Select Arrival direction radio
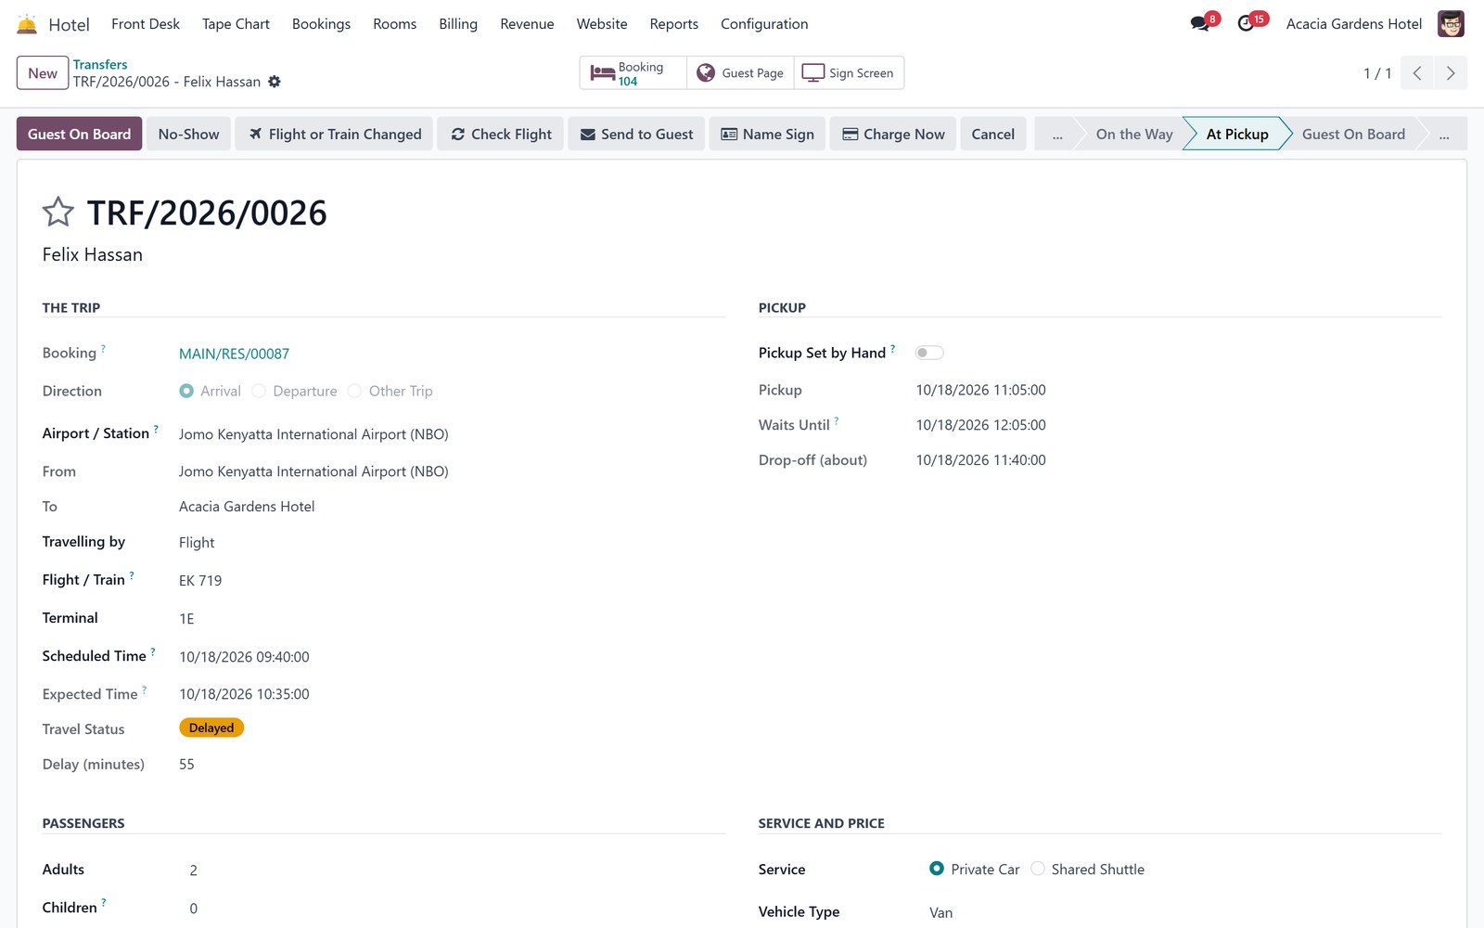 186,392
